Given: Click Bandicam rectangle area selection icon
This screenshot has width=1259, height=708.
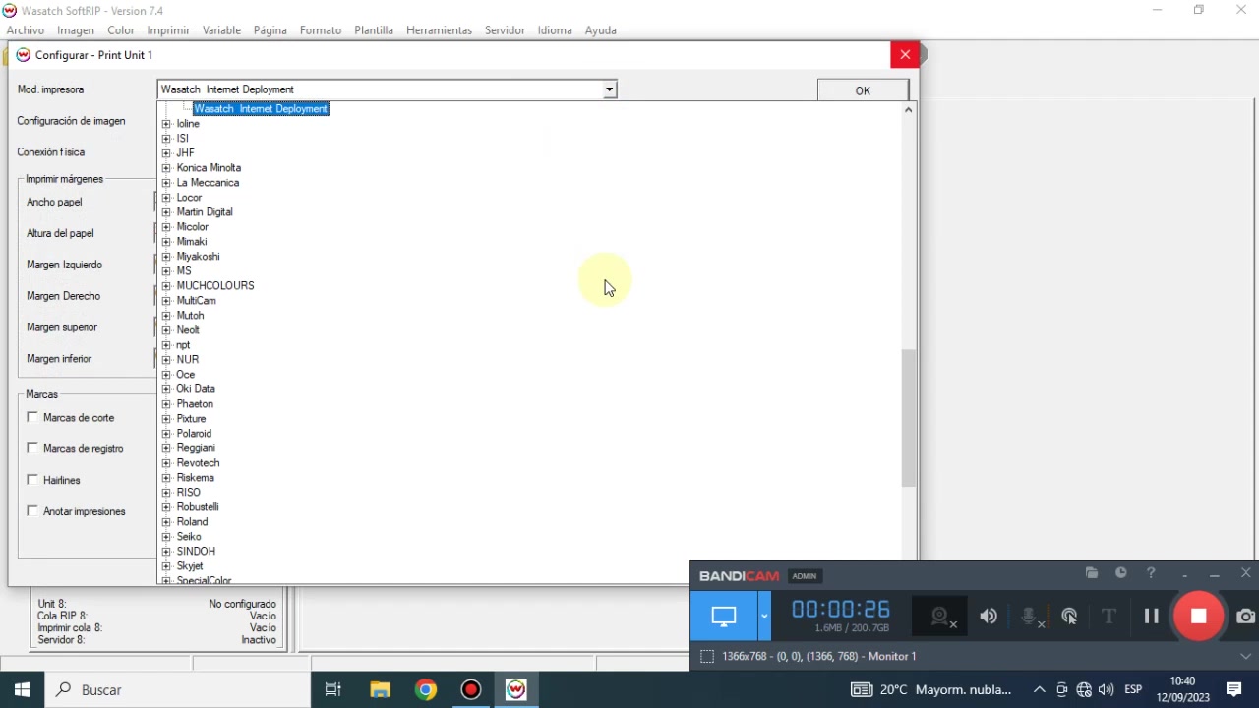Looking at the screenshot, I should [x=707, y=656].
